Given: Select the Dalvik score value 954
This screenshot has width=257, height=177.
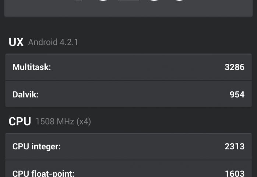Looking at the screenshot, I should [x=237, y=94].
